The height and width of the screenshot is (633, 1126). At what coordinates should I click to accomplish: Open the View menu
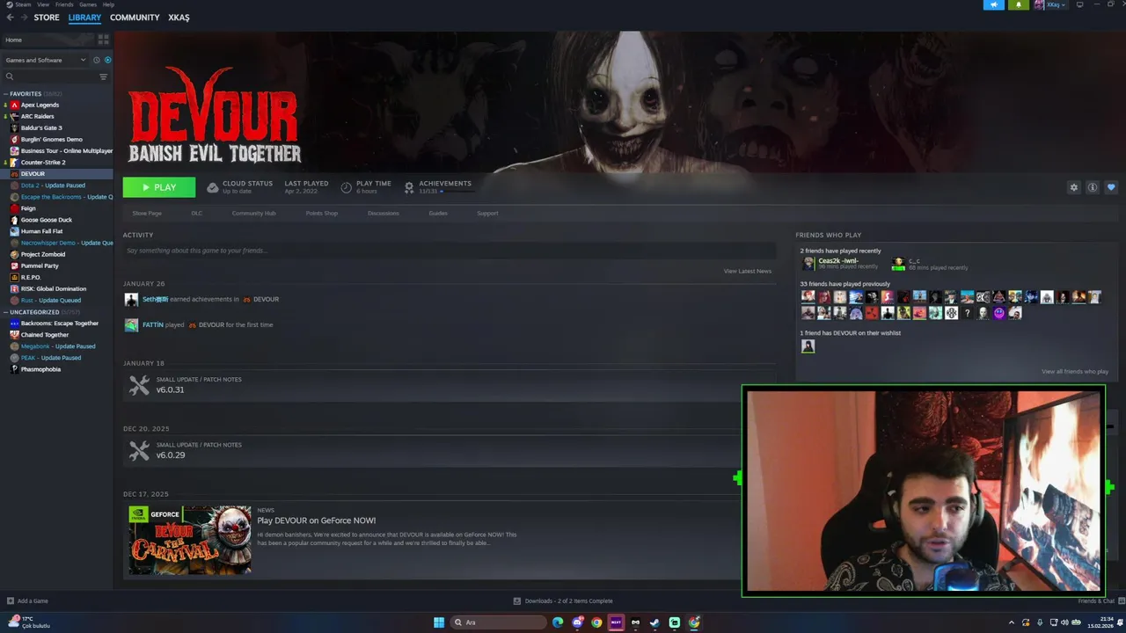(x=43, y=4)
